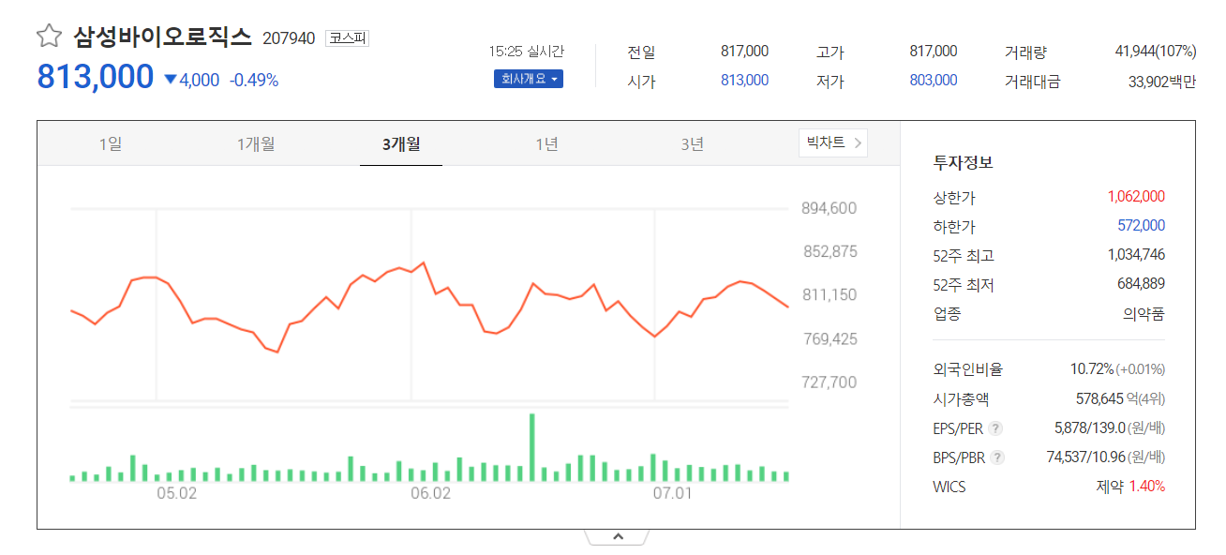Click the 894,600 price axis label
Screen dimensions: 1226x555
(x=830, y=208)
